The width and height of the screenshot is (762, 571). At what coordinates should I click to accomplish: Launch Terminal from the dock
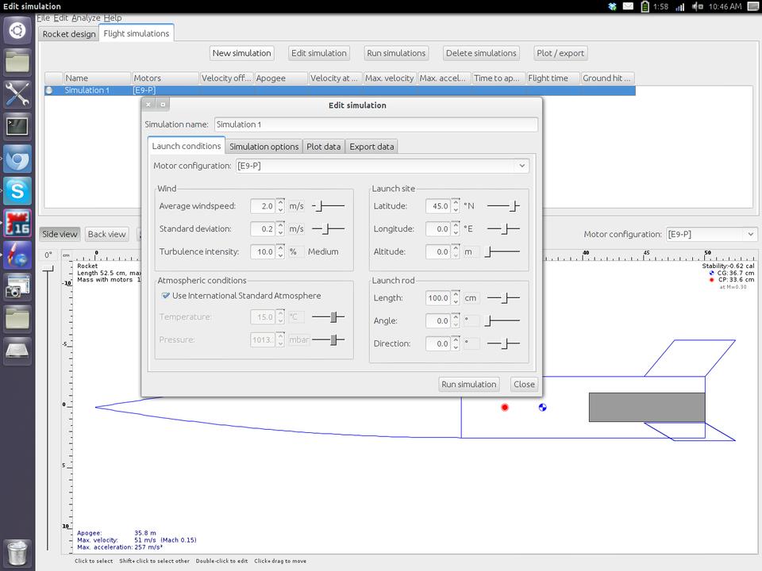(x=17, y=125)
